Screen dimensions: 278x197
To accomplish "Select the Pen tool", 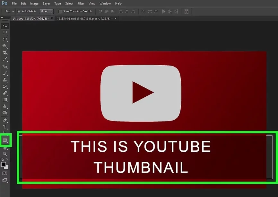I will click(x=5, y=120).
